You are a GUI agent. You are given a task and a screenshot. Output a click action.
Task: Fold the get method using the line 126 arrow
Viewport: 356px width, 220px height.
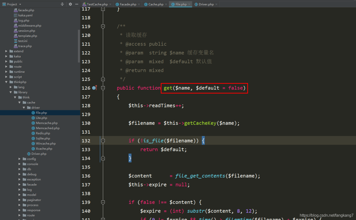[x=103, y=88]
